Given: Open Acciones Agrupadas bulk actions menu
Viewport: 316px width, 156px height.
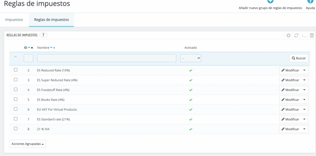Looking at the screenshot, I should click(27, 144).
